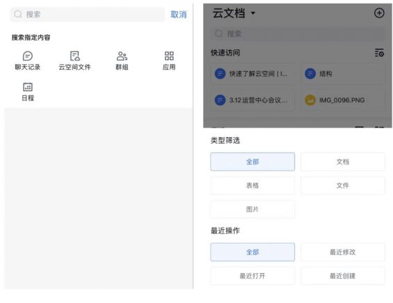The width and height of the screenshot is (393, 303).
Task: Click the yellow image icon for IMG_0096.PNG
Action: [310, 100]
